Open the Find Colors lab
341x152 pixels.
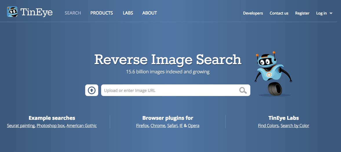click(x=268, y=126)
